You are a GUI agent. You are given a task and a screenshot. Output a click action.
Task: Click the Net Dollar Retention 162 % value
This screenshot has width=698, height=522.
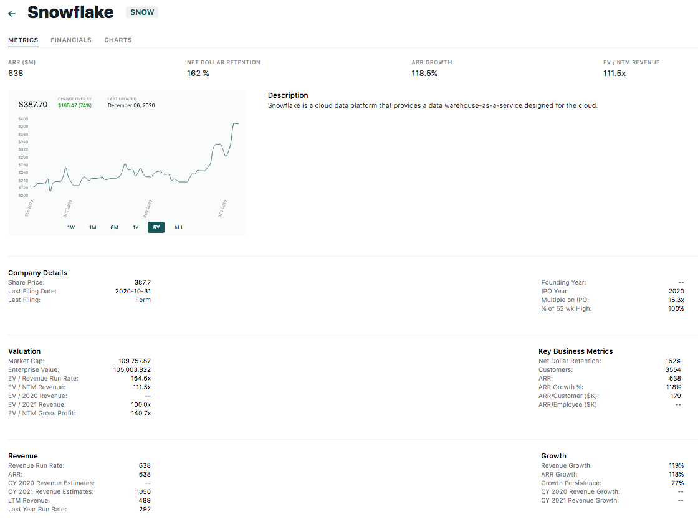pyautogui.click(x=198, y=74)
